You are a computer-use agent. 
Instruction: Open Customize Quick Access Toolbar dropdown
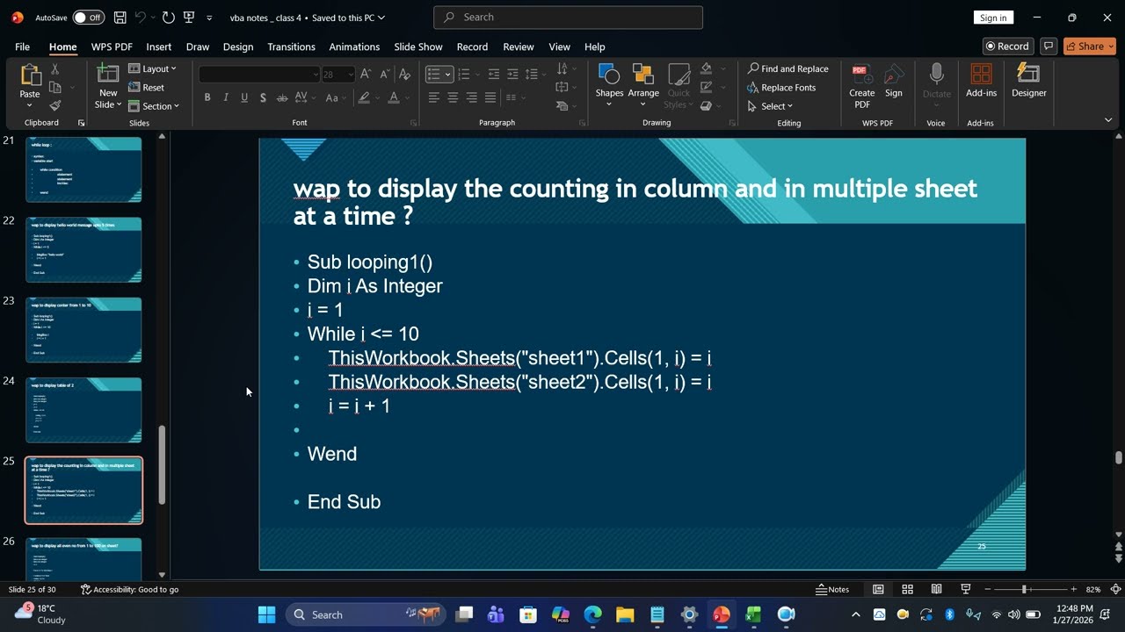point(209,18)
